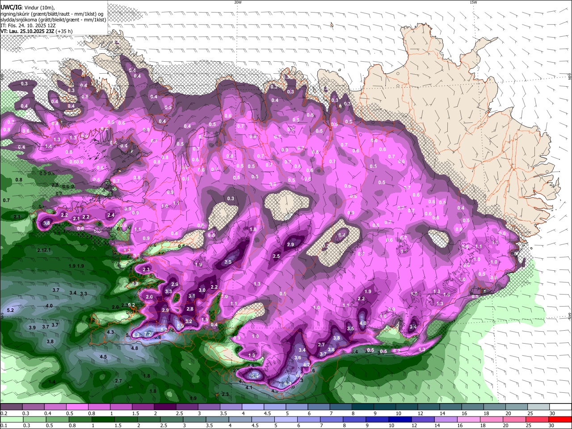
Task: Click the 'rigning/skúrir' legend description line
Action: point(52,13)
